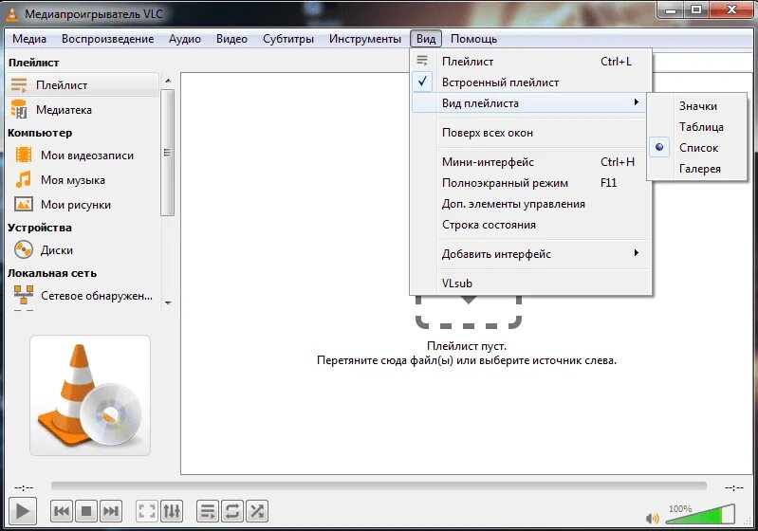
Task: Select Галерея playlist view
Action: (x=697, y=168)
